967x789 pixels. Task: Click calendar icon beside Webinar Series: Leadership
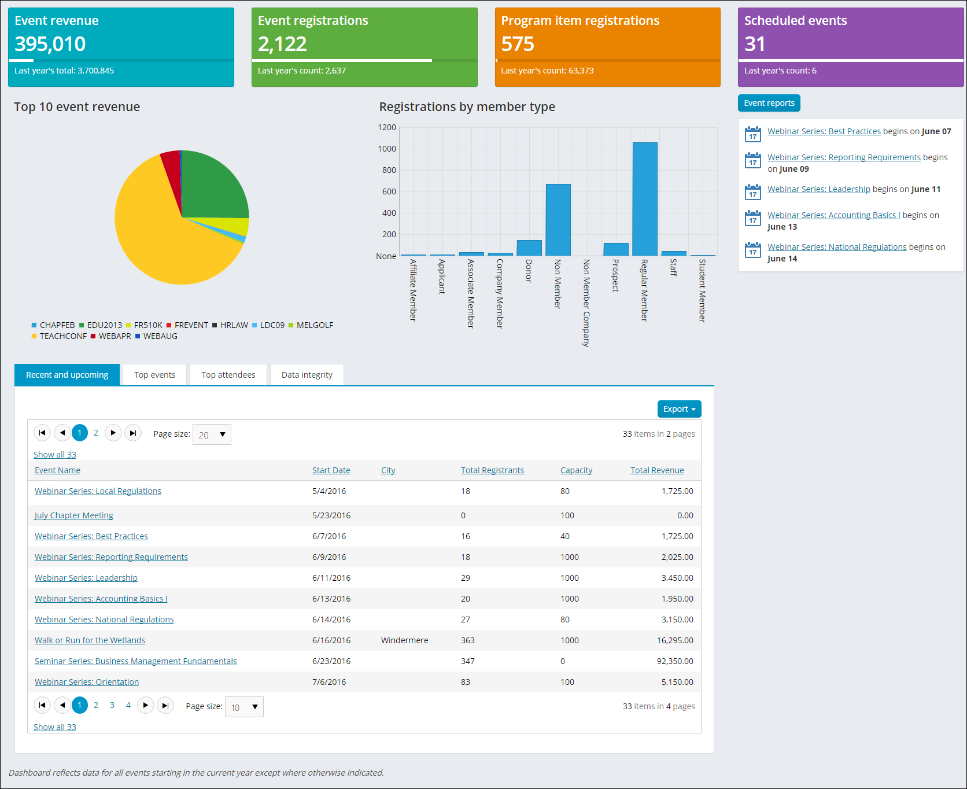pyautogui.click(x=752, y=192)
